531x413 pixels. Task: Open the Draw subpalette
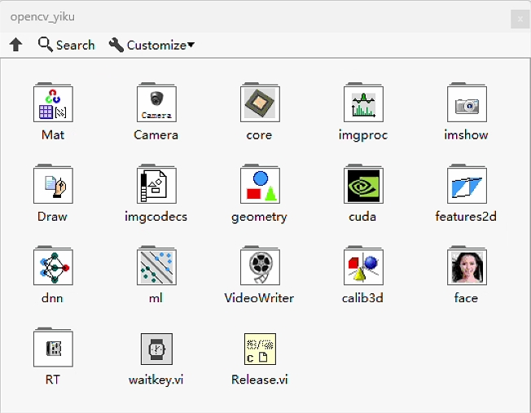[x=53, y=185]
